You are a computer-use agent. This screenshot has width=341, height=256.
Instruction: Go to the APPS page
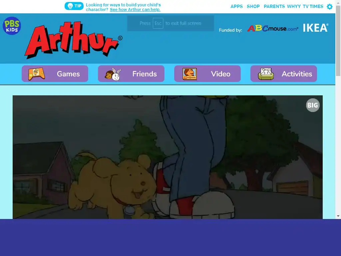(x=236, y=7)
